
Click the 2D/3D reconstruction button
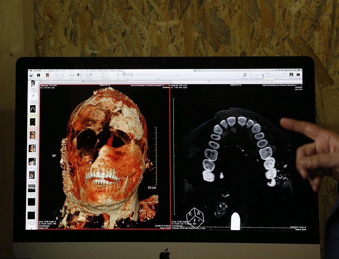118,75
